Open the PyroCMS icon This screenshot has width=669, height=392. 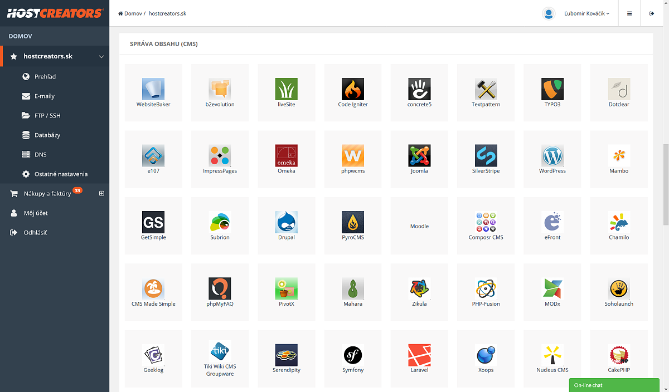click(x=353, y=222)
